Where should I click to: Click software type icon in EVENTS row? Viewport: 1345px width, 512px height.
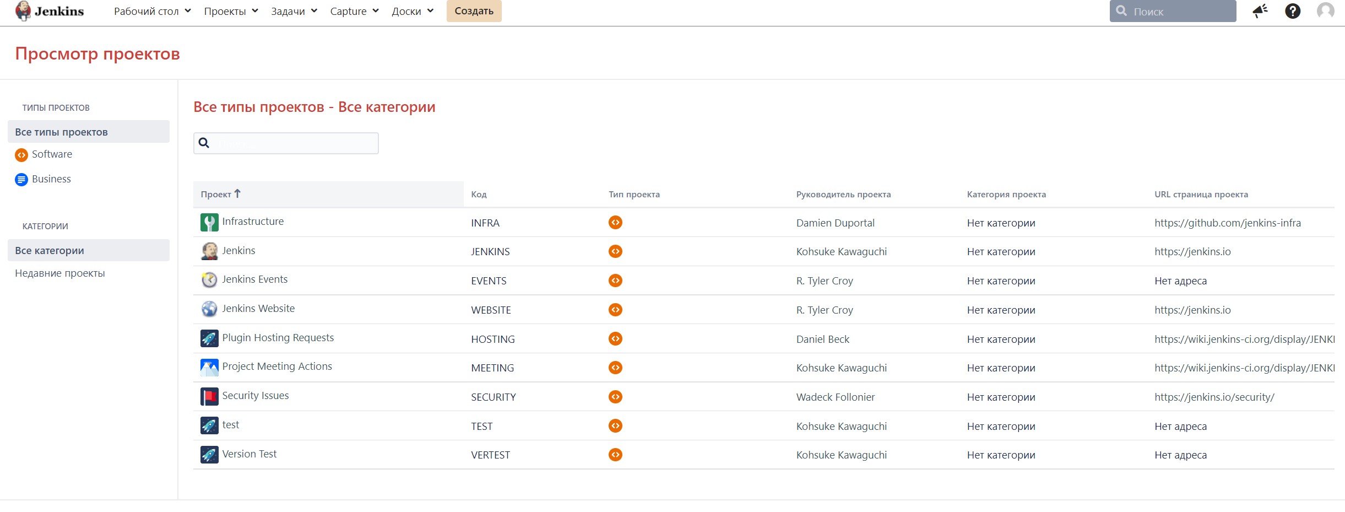(x=615, y=281)
